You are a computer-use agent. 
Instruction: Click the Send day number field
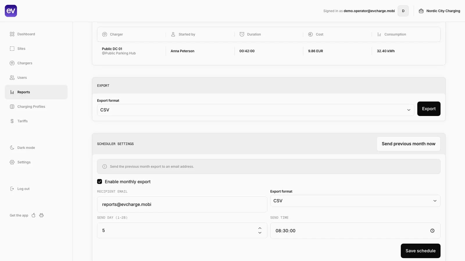pos(182,231)
